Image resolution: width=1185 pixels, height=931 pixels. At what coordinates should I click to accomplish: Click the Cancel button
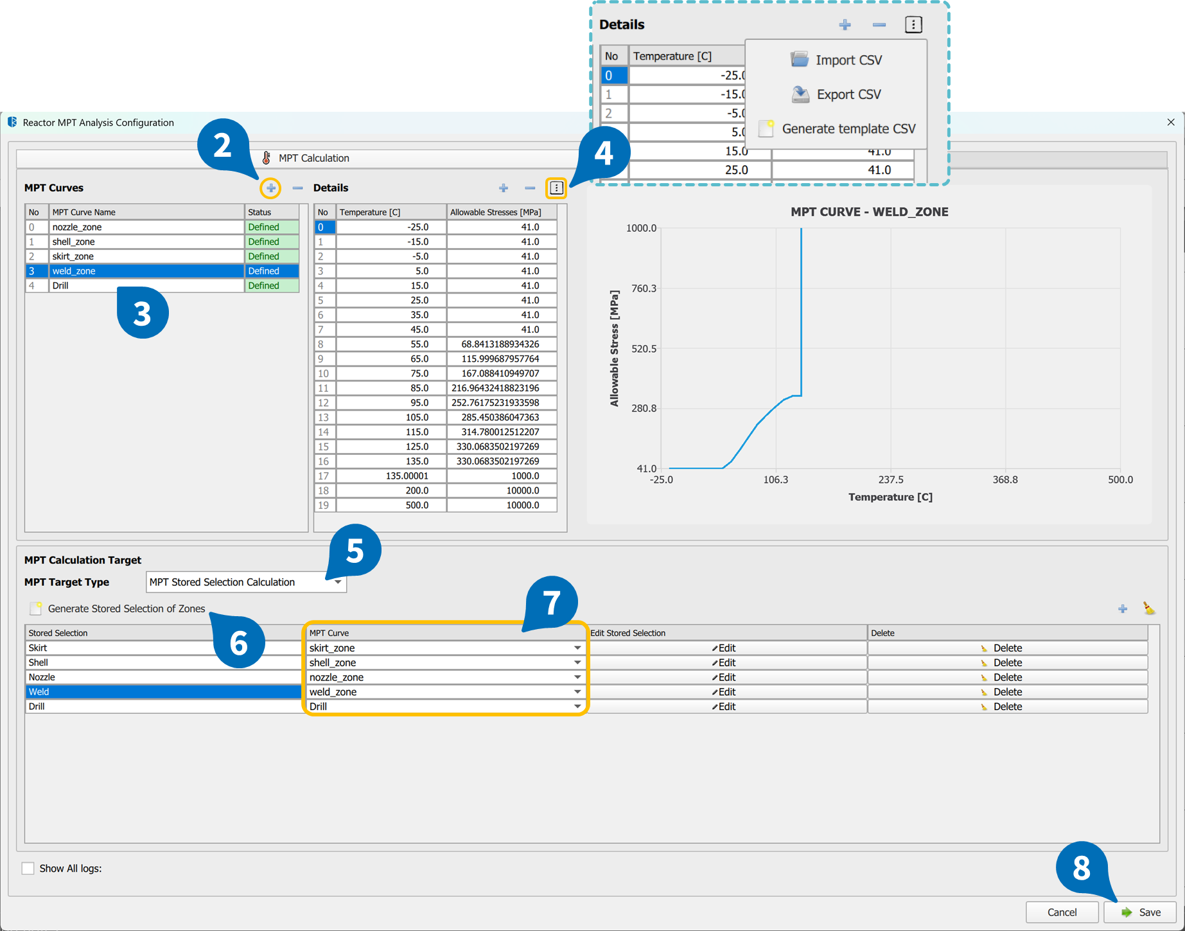tap(1062, 912)
